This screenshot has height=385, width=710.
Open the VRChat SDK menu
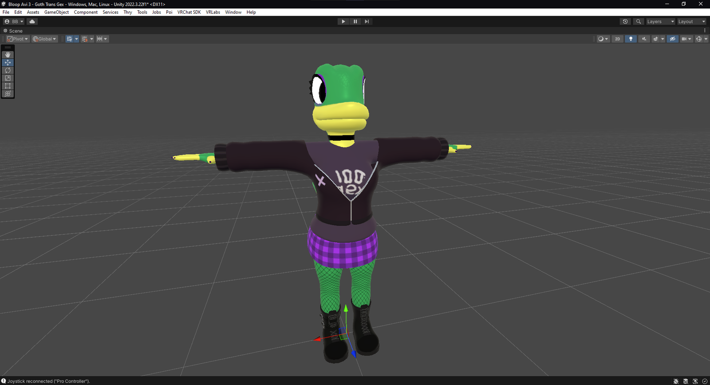189,12
